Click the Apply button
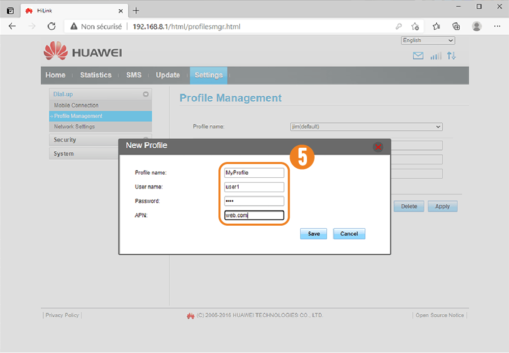The image size is (509, 353). 442,206
